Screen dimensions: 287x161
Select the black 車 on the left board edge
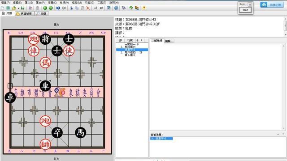10,97
